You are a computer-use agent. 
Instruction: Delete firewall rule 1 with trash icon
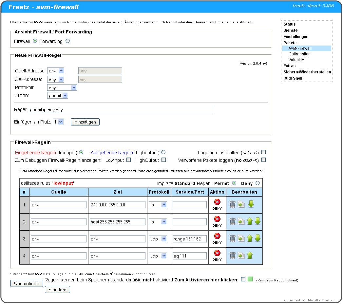point(232,204)
